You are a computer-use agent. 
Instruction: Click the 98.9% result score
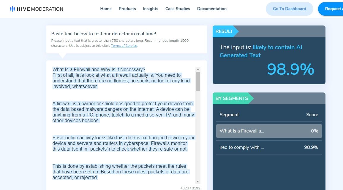[290, 69]
